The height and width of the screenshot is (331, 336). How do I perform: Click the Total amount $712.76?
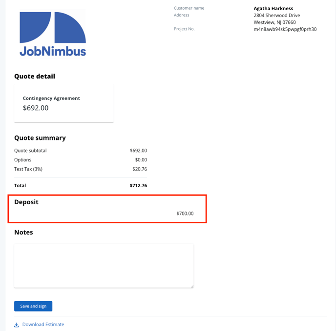tap(138, 186)
